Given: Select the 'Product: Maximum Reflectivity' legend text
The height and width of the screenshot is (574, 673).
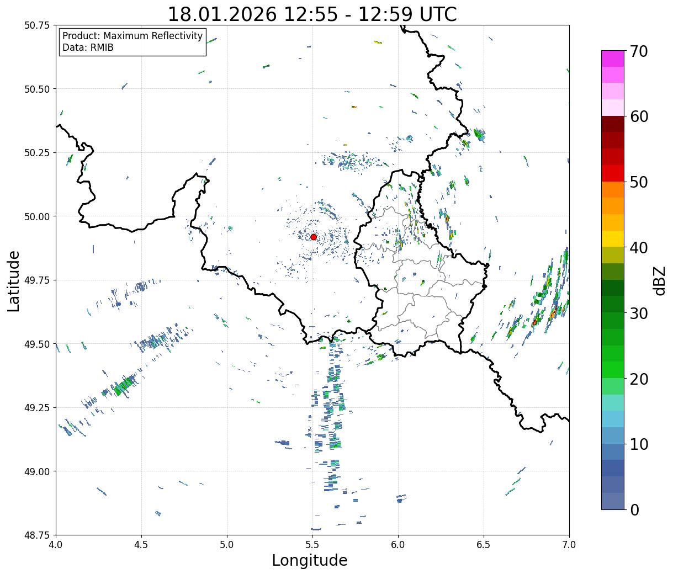Looking at the screenshot, I should tap(133, 36).
